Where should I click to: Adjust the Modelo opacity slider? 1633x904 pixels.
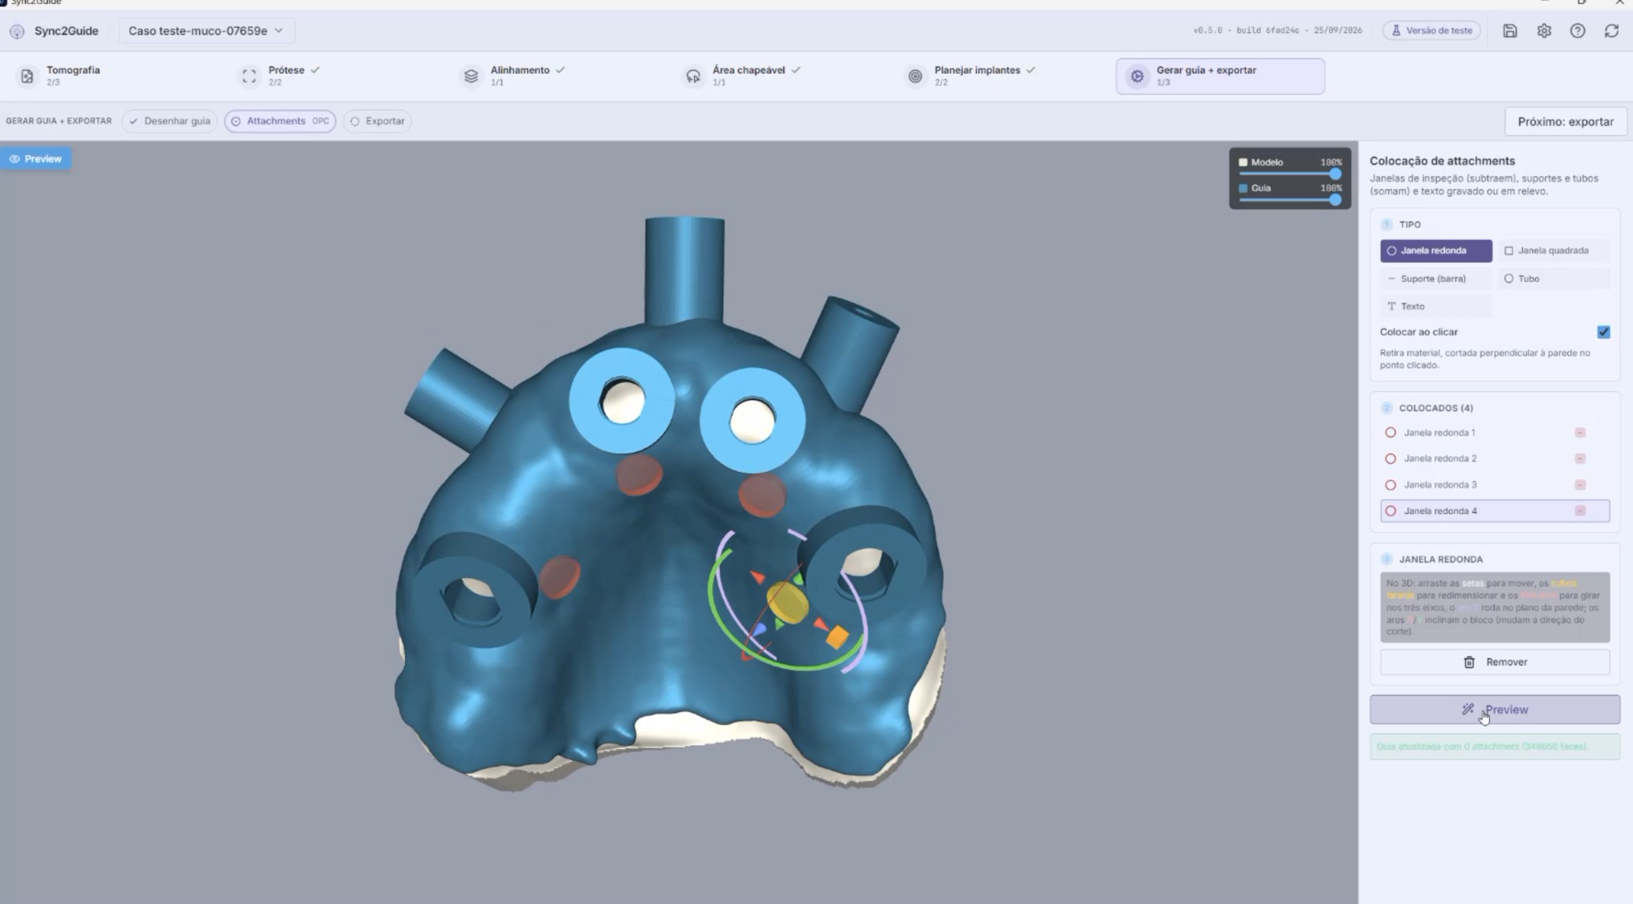point(1290,174)
